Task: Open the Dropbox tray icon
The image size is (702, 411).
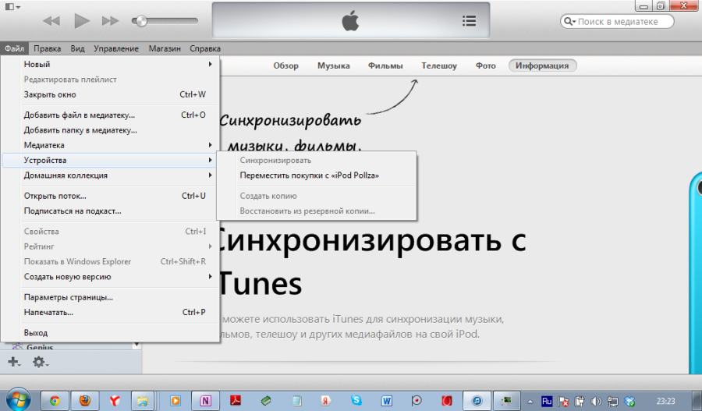Action: [629, 402]
